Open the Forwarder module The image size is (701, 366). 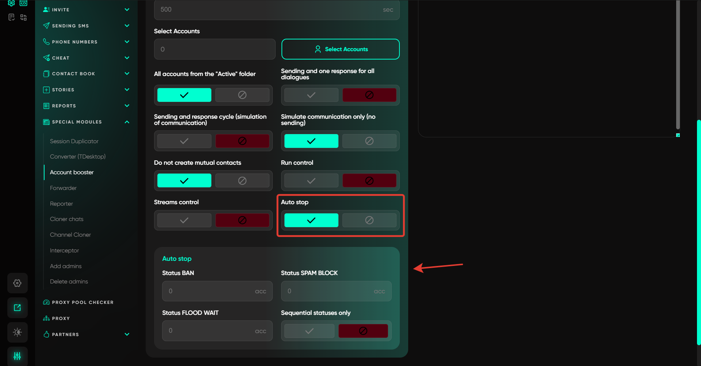pyautogui.click(x=63, y=188)
